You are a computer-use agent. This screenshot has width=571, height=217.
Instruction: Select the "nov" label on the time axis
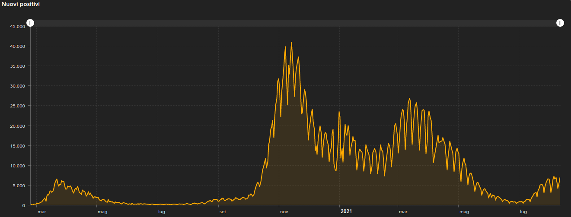pyautogui.click(x=284, y=212)
